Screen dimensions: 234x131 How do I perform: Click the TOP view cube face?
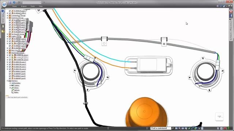pyautogui.click(x=219, y=116)
